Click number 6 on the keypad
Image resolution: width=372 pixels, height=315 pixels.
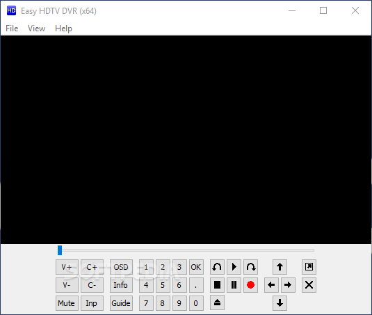point(179,285)
